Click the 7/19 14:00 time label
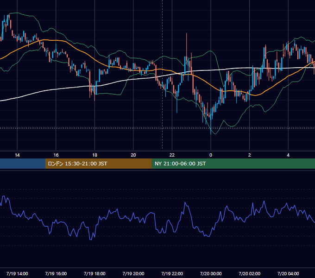 17,273
